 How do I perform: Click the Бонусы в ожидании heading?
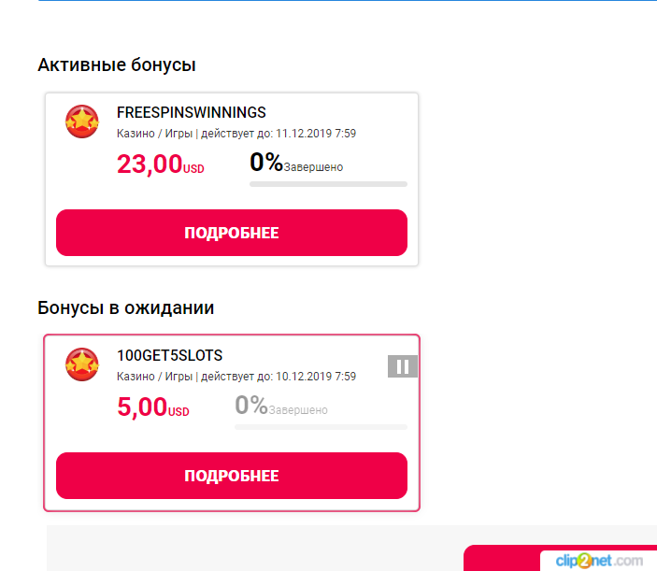[x=126, y=307]
